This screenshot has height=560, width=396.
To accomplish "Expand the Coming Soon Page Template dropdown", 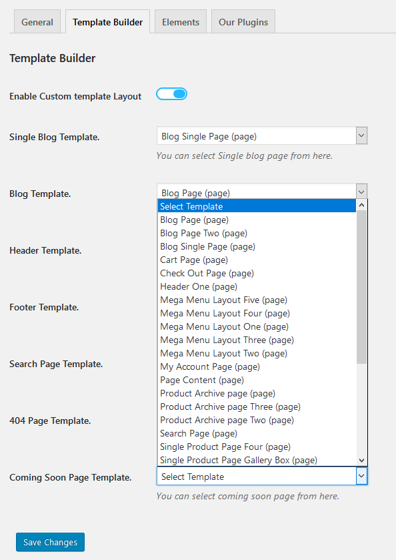I will click(x=262, y=476).
